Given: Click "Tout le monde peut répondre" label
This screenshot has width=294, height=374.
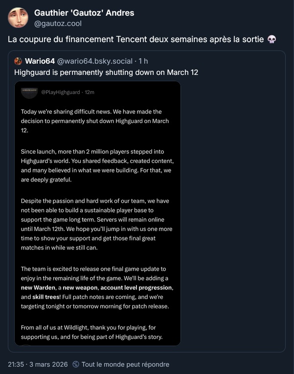Looking at the screenshot, I should pyautogui.click(x=125, y=364).
